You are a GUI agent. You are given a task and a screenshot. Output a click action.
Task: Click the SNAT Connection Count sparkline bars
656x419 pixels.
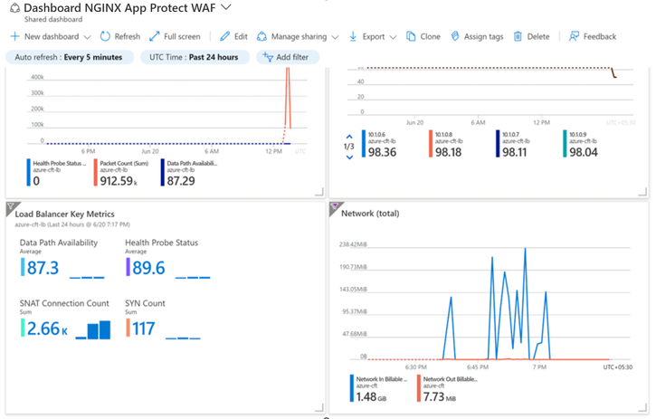[93, 329]
